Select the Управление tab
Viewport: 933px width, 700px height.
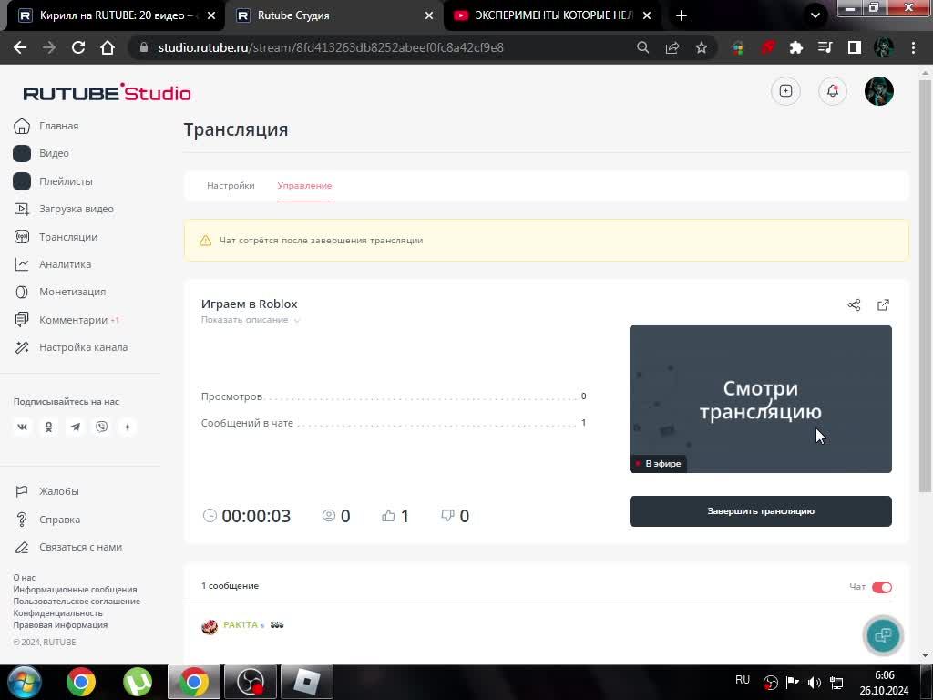304,186
